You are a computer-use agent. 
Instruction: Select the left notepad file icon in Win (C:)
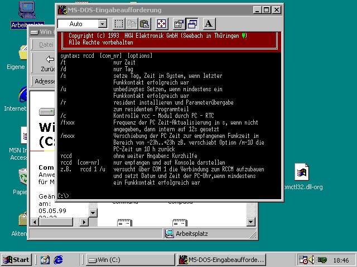click(x=125, y=222)
